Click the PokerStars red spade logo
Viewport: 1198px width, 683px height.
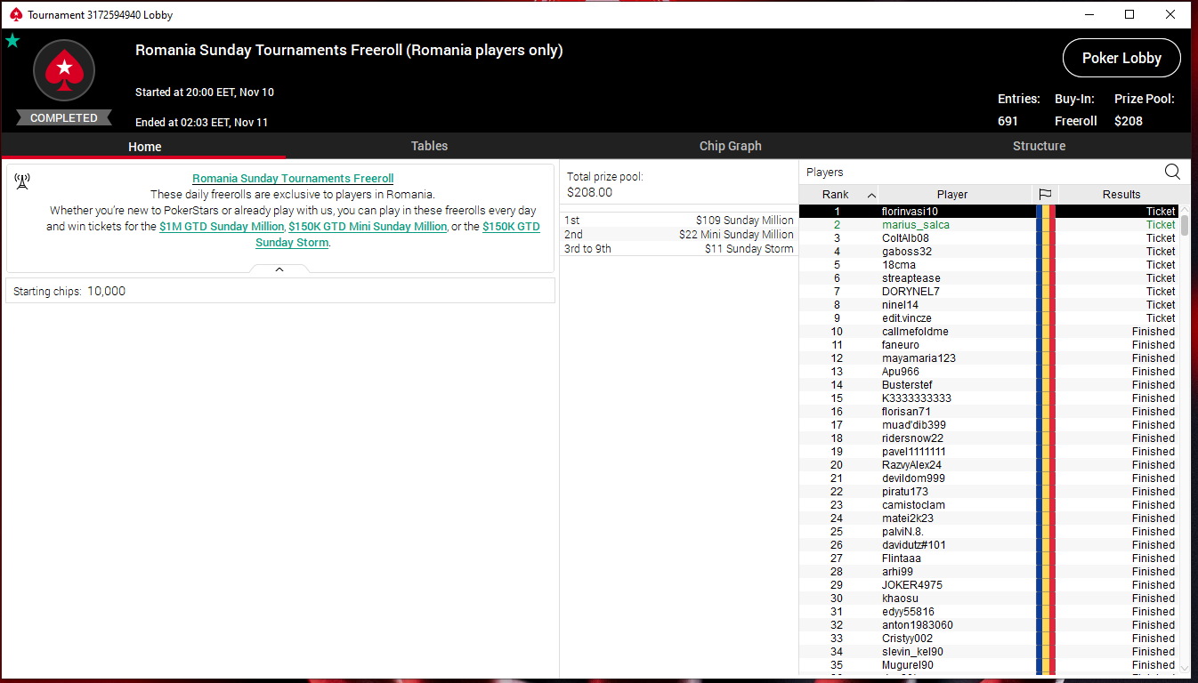coord(64,70)
